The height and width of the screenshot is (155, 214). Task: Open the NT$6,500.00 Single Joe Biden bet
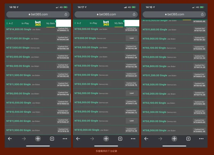tap(38, 66)
